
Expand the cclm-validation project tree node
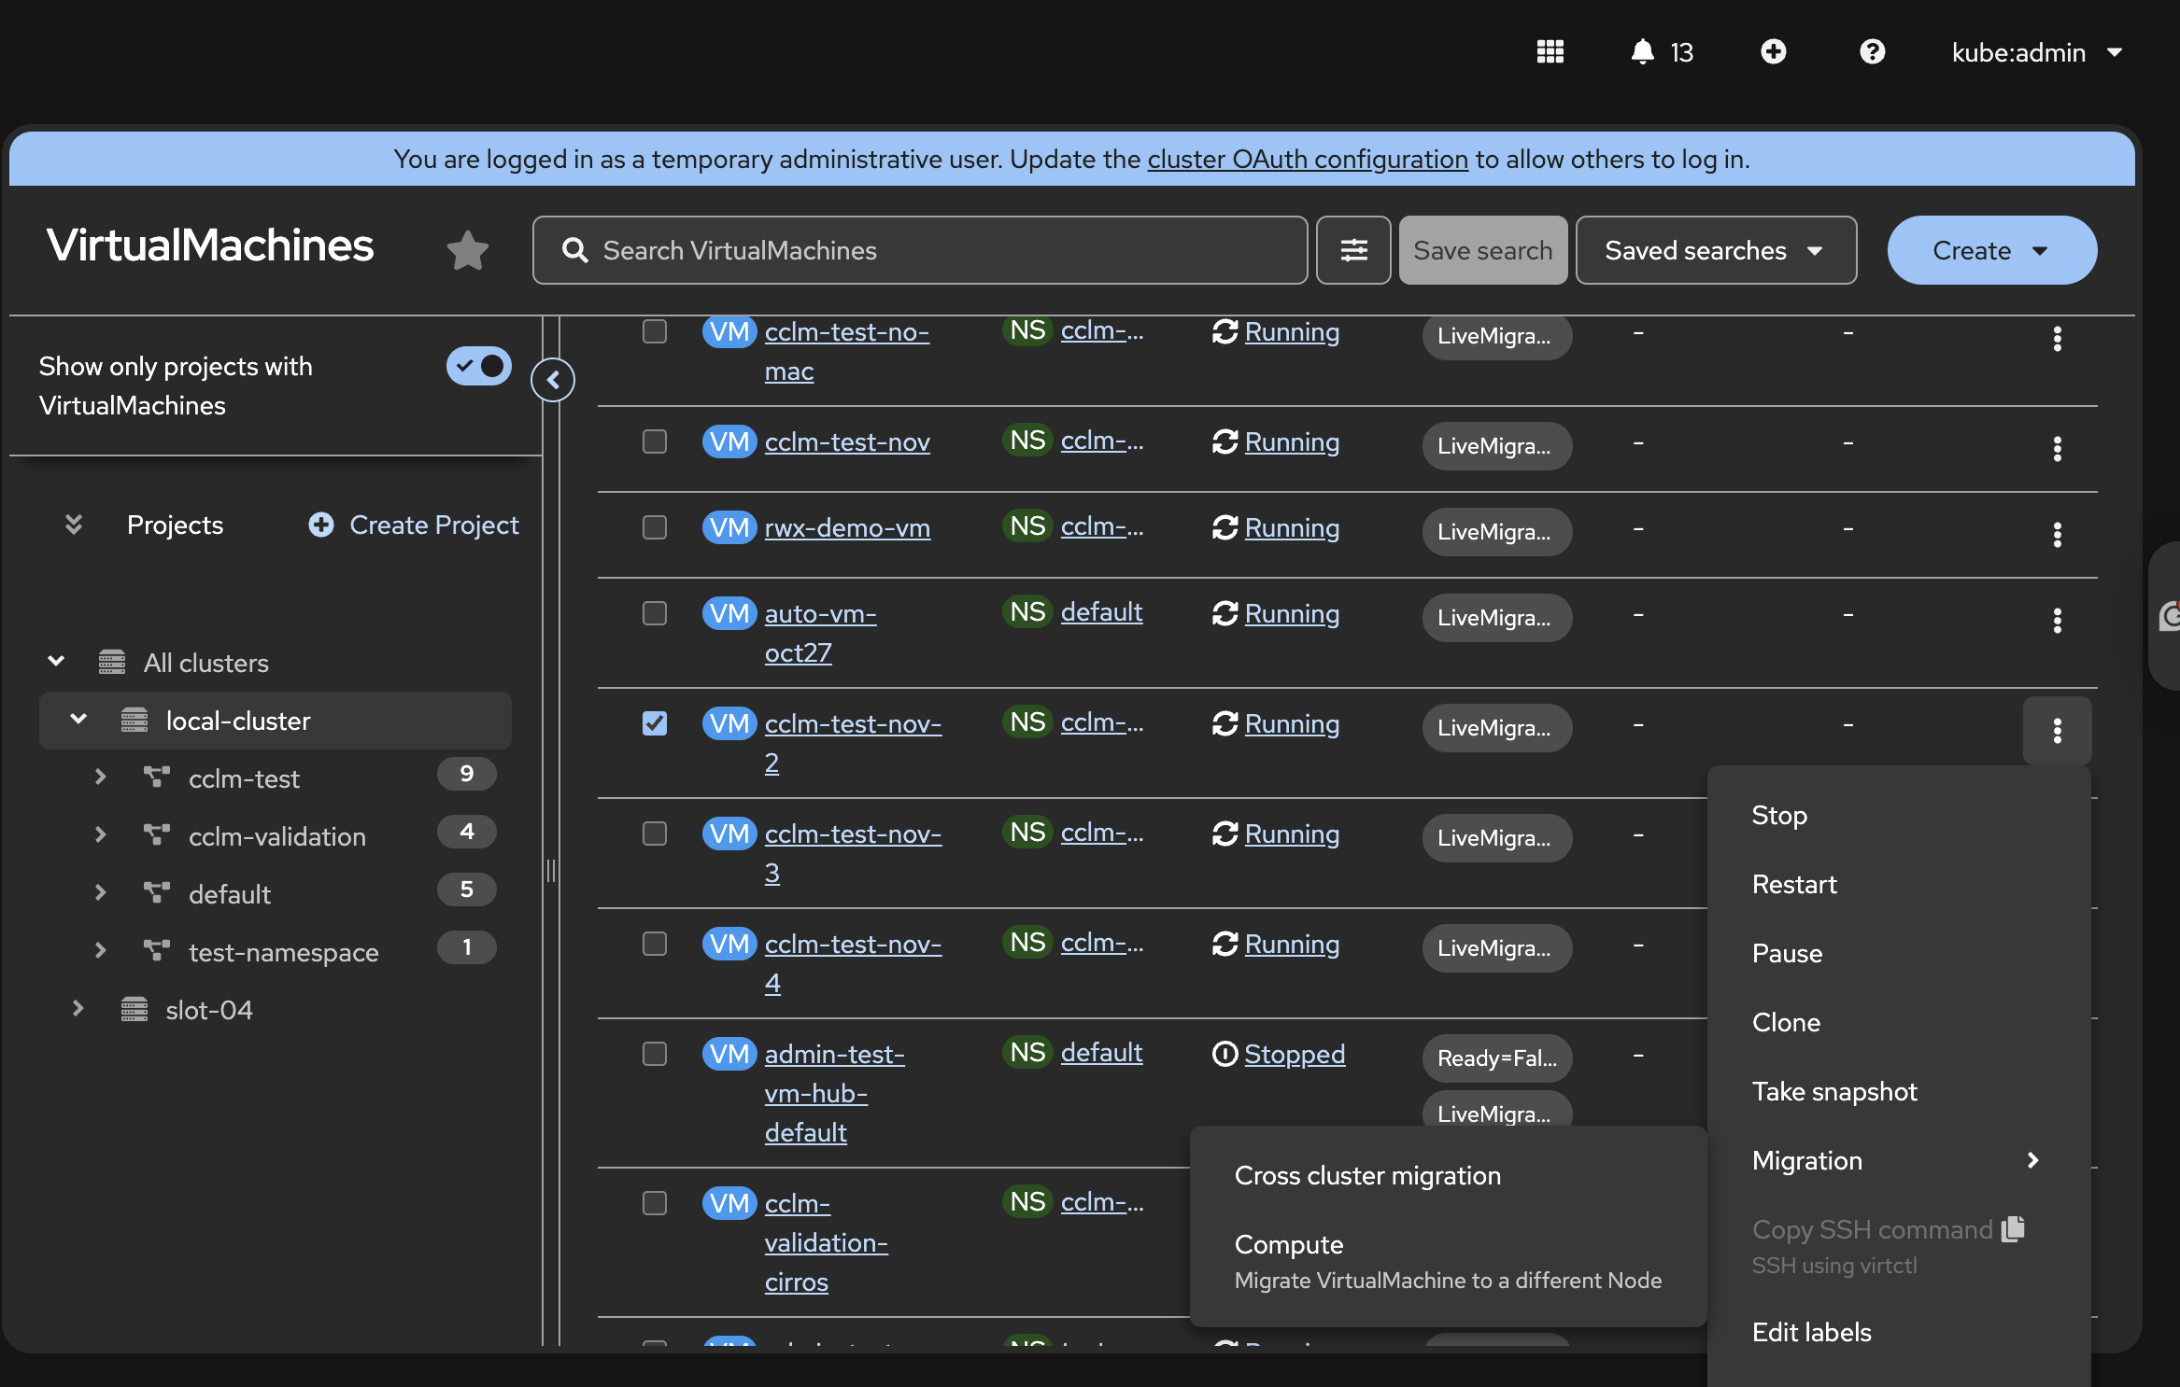click(x=100, y=835)
